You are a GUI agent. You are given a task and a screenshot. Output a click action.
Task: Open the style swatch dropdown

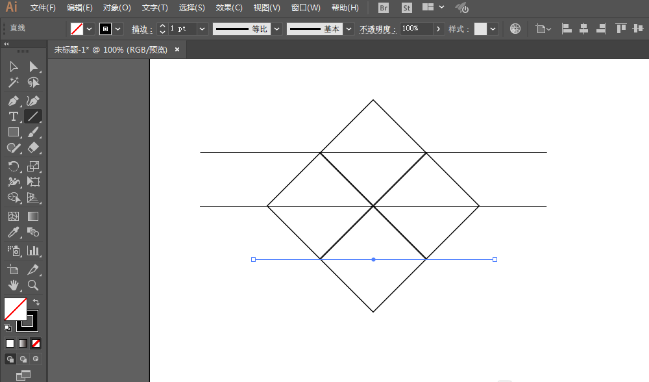click(493, 29)
